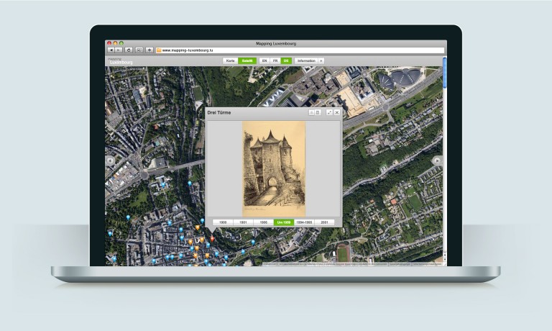Select the 2001 year tab
Viewport: 552px width, 331px height.
(x=324, y=222)
